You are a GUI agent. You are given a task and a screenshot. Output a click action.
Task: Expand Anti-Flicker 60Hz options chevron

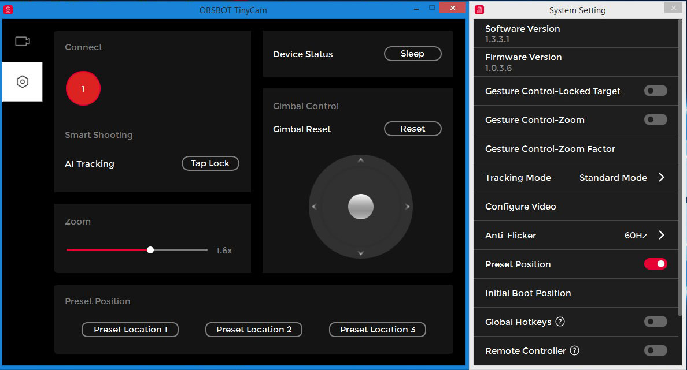click(x=662, y=236)
